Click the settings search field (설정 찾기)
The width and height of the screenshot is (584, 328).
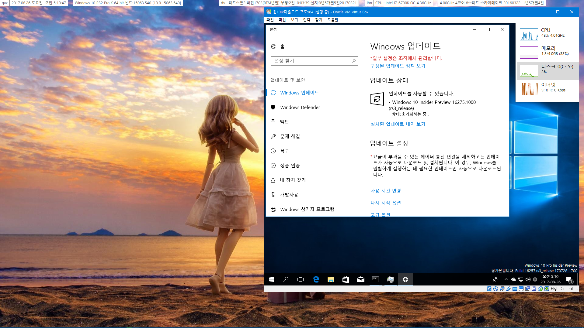click(314, 61)
